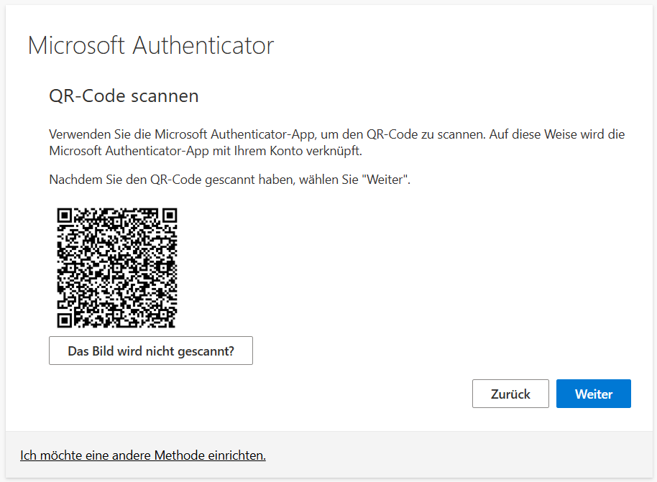Click the center of the QR code image

coord(117,268)
